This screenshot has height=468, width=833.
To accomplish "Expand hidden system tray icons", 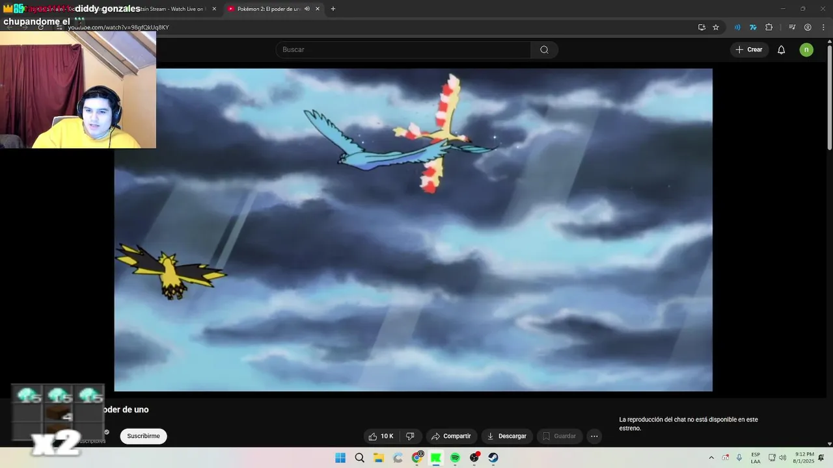I will pyautogui.click(x=711, y=458).
